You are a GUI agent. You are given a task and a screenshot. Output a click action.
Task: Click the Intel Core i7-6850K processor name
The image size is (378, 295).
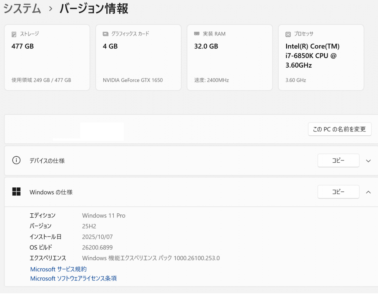tap(312, 56)
